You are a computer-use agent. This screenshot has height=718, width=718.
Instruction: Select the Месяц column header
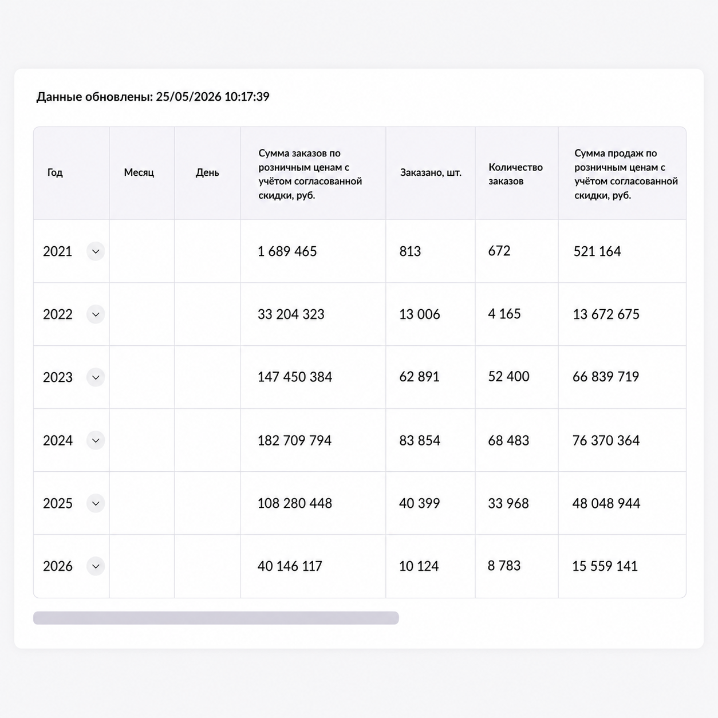tap(139, 172)
